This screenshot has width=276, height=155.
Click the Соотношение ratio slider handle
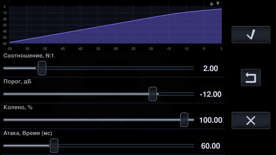(42, 68)
